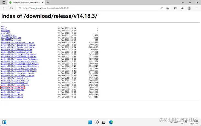Add this page to favorites star icon
Viewport: 201px width, 126px height.
167,8
